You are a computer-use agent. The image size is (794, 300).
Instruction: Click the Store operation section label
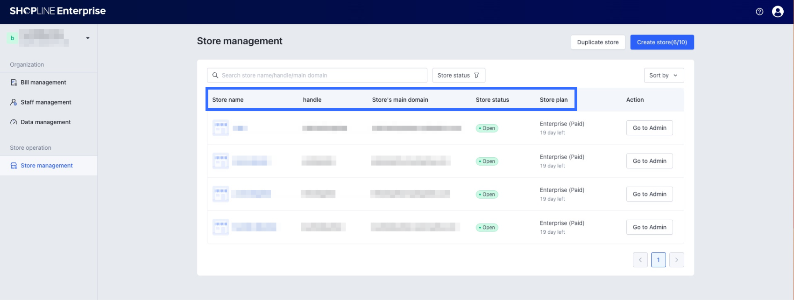coord(31,148)
